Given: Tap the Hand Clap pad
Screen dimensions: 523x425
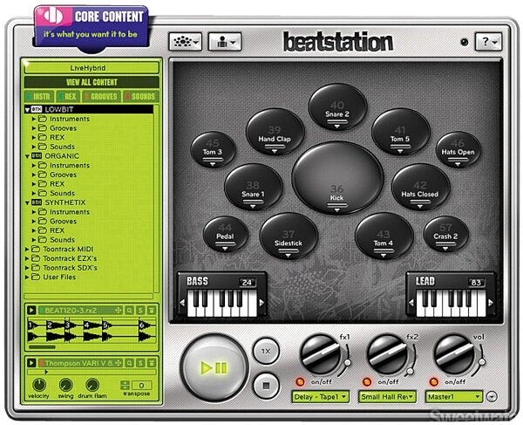Looking at the screenshot, I should pyautogui.click(x=275, y=132).
